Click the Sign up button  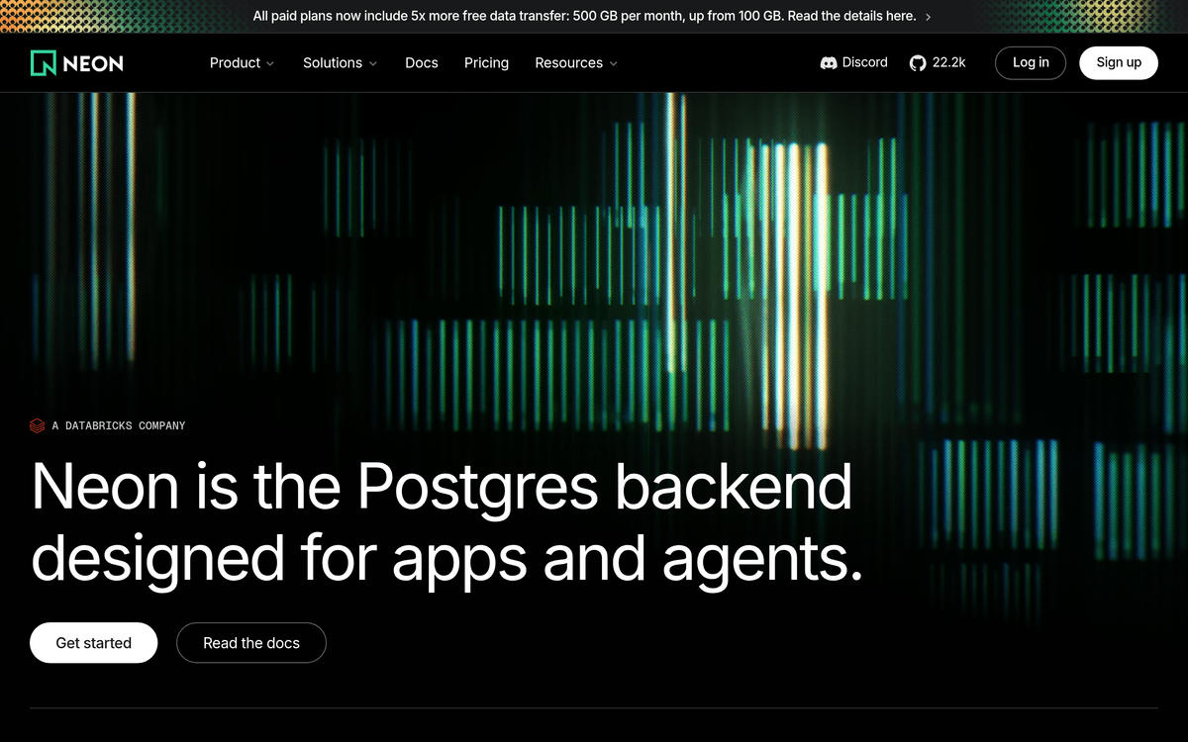(1119, 62)
